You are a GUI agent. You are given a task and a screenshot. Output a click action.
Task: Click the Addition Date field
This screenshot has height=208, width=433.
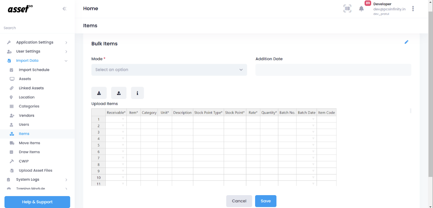333,70
